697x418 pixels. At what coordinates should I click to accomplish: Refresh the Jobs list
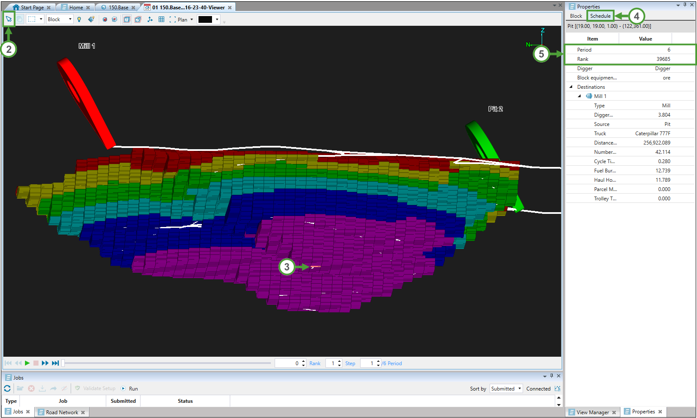[7, 388]
